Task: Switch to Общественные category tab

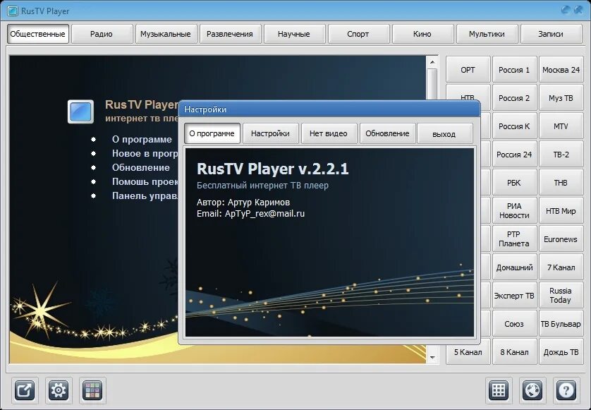Action: point(37,34)
